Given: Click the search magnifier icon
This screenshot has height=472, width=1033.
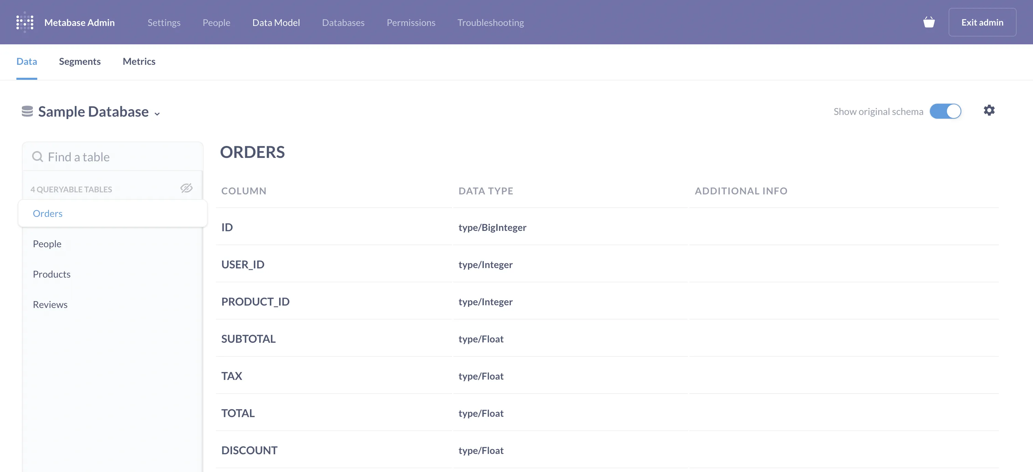Looking at the screenshot, I should tap(37, 157).
